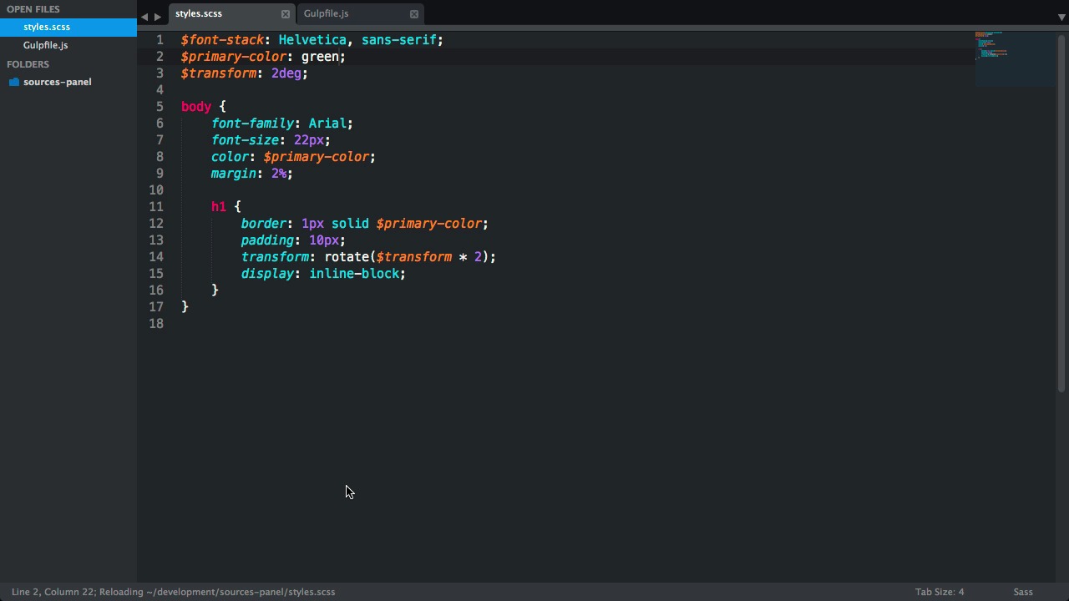1069x601 pixels.
Task: Open the tab list dropdown arrow
Action: point(1061,17)
